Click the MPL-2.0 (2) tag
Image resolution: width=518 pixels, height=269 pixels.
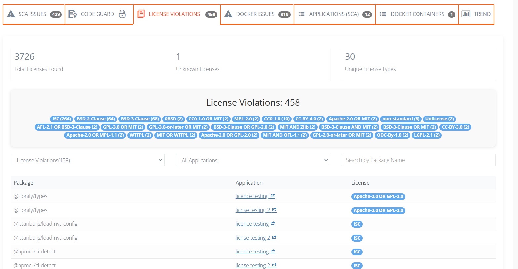[246, 119]
